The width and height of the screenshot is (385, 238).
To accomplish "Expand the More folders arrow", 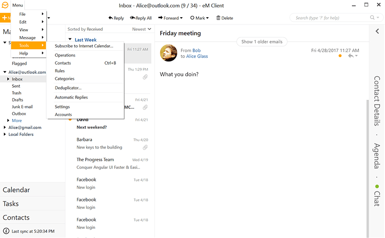I will [8, 120].
